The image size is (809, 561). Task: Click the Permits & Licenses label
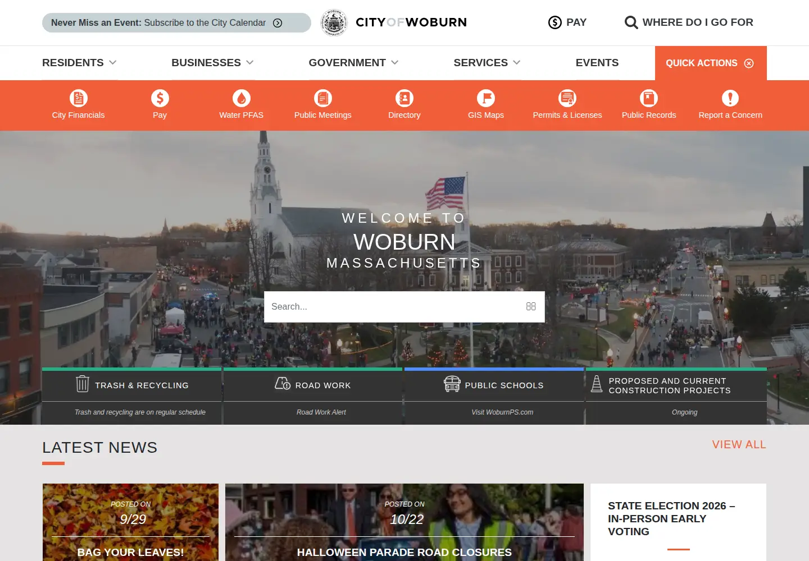tap(567, 115)
